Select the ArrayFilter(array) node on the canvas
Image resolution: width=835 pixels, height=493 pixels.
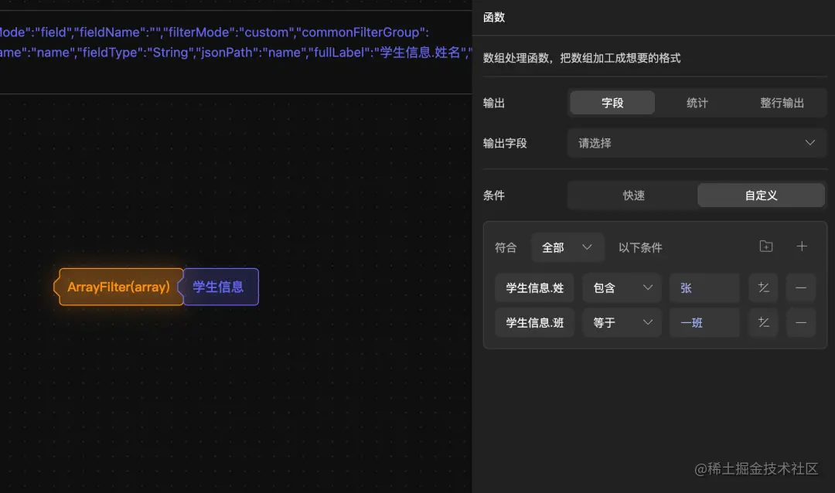coord(118,287)
